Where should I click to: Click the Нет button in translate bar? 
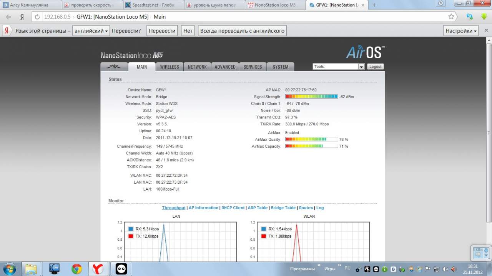click(x=188, y=31)
